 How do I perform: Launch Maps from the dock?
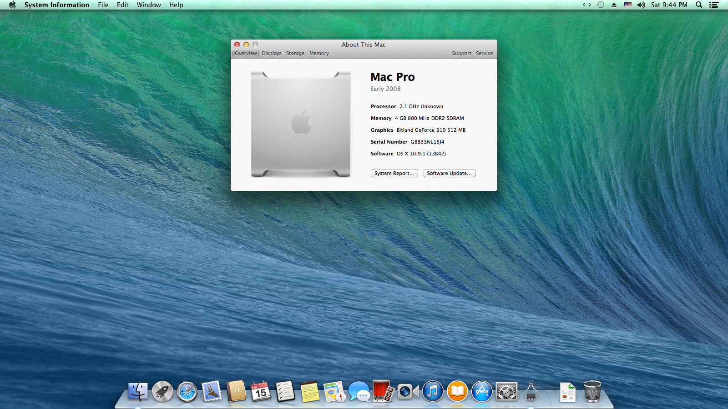point(334,391)
